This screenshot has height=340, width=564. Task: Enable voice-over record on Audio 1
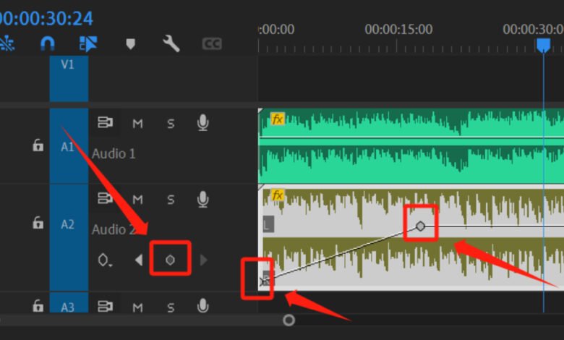(x=203, y=123)
